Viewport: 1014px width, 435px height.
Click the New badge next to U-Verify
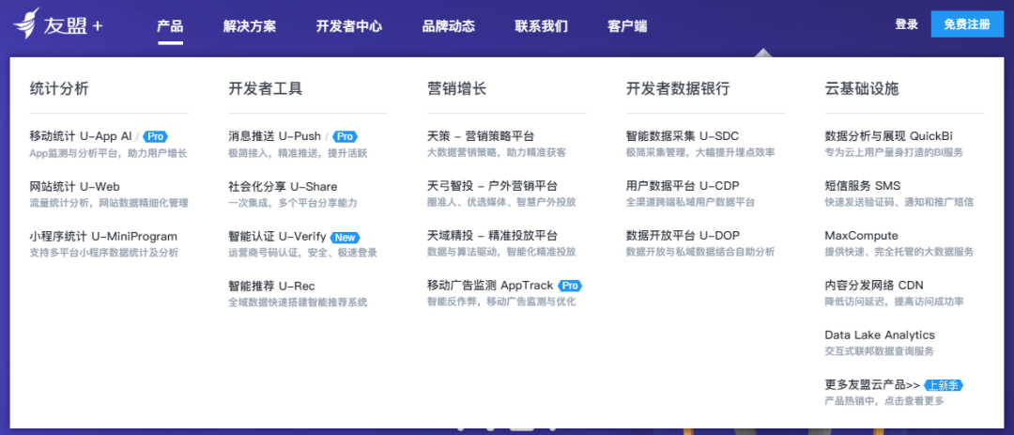coord(346,238)
